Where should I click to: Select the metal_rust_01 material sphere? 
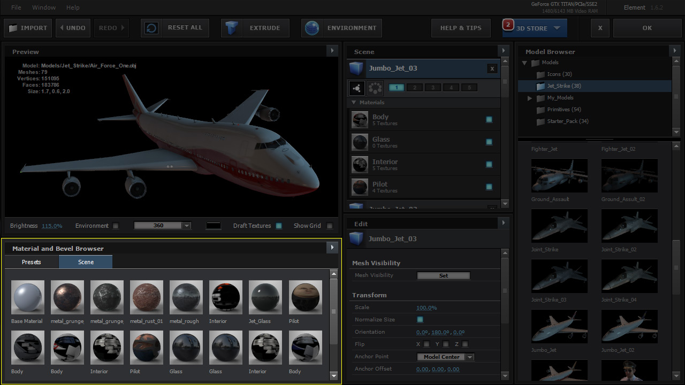[146, 297]
